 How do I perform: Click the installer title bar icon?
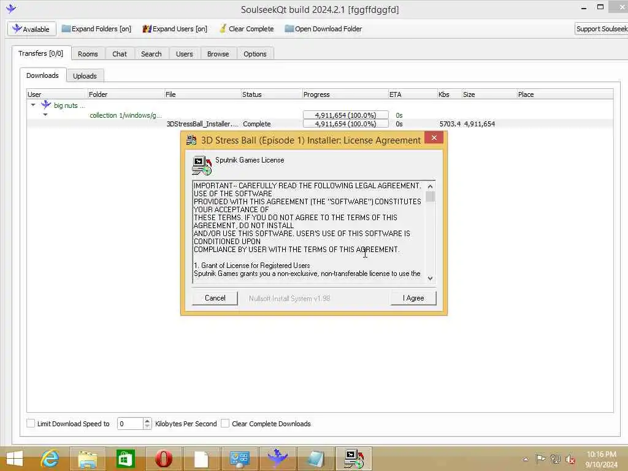[191, 140]
